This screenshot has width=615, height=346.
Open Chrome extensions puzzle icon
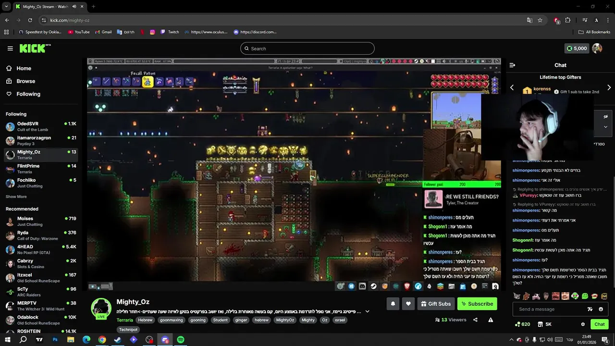(568, 20)
